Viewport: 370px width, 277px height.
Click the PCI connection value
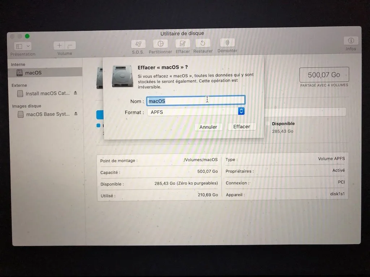341,182
